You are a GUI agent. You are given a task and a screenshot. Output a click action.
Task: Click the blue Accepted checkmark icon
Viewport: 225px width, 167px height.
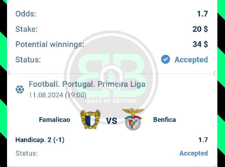click(166, 59)
